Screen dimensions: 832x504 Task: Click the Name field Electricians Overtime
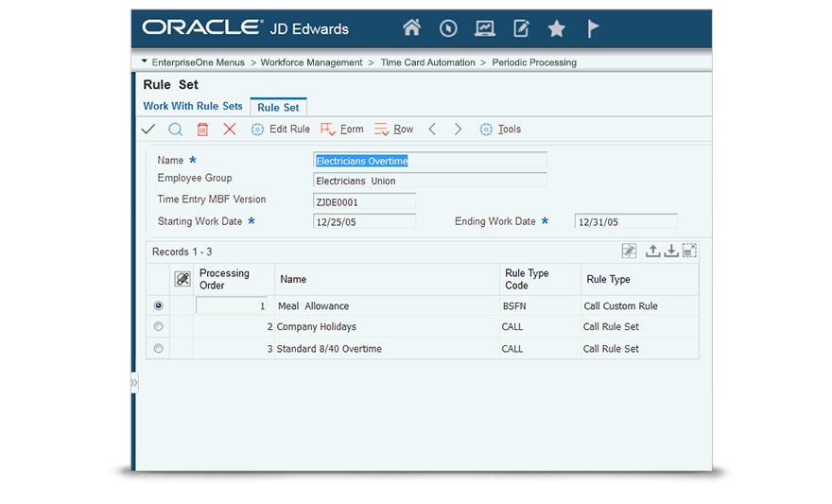(430, 161)
